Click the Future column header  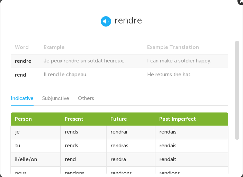coord(118,119)
